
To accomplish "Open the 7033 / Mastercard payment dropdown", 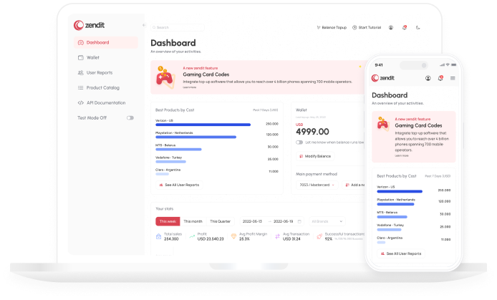I will click(x=317, y=185).
